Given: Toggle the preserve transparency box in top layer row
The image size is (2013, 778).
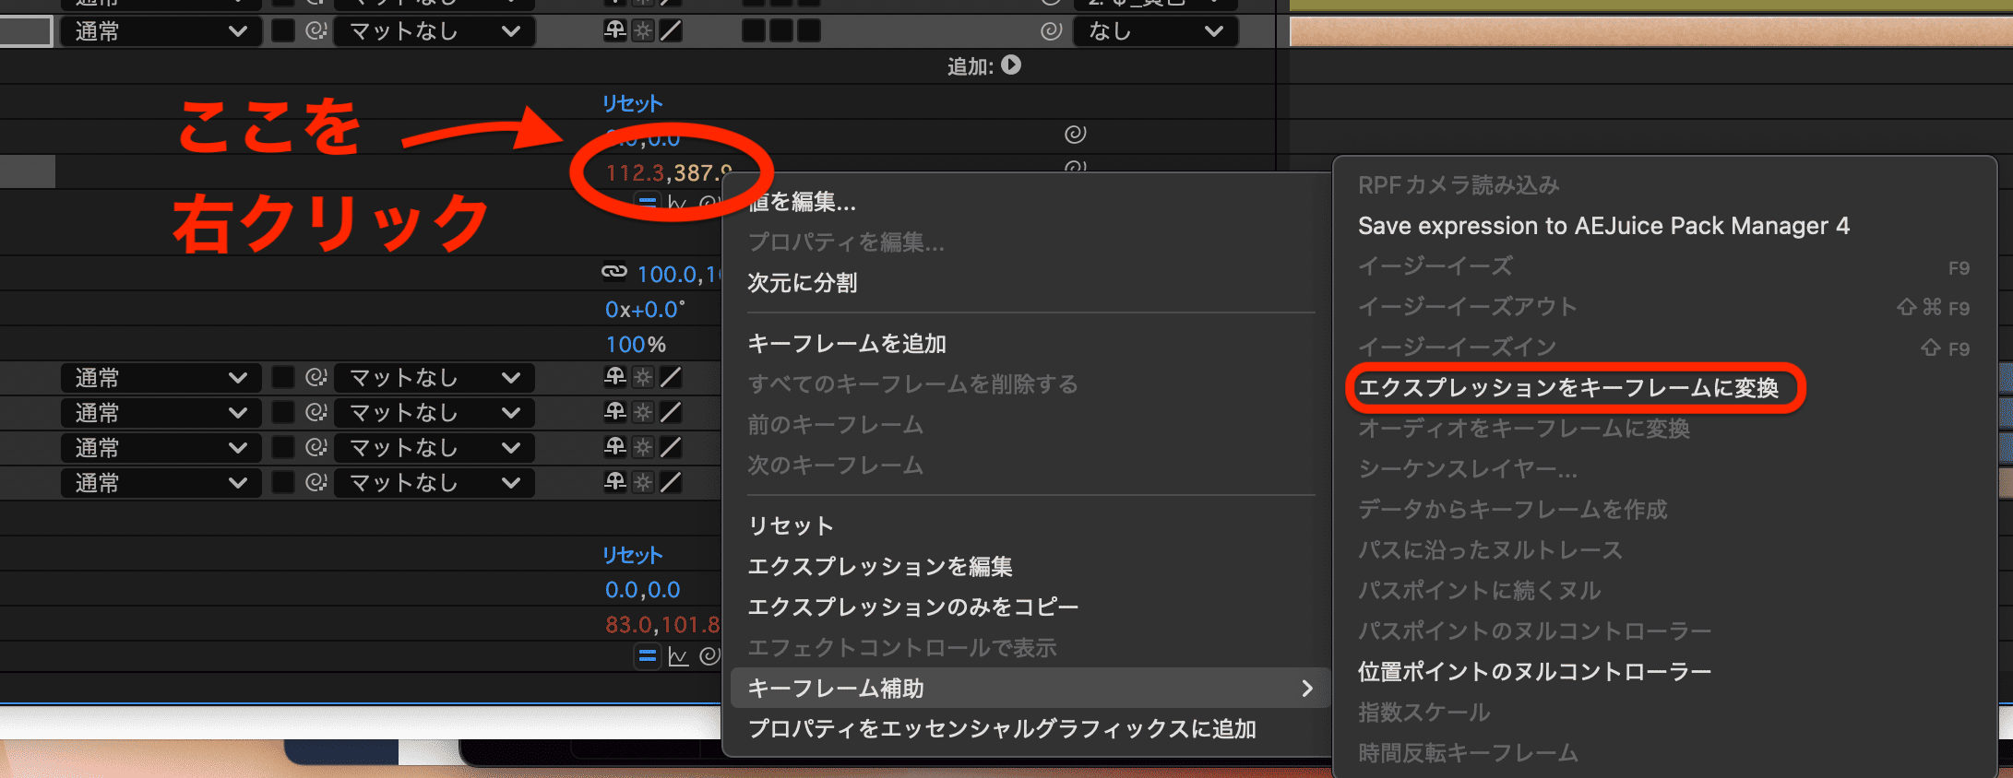Looking at the screenshot, I should pos(283,31).
